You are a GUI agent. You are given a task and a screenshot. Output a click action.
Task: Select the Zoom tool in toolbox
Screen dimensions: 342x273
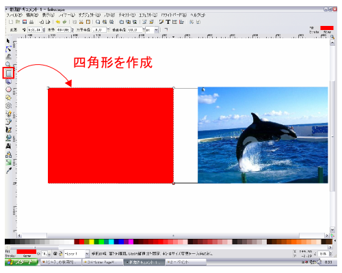(x=8, y=64)
